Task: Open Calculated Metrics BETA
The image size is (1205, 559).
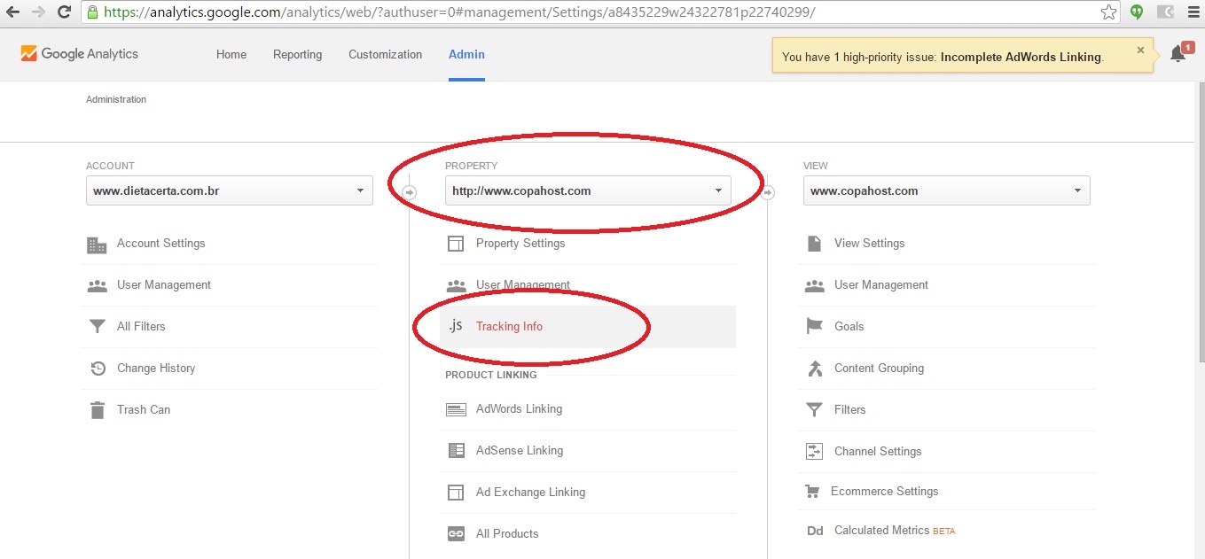Action: (895, 530)
